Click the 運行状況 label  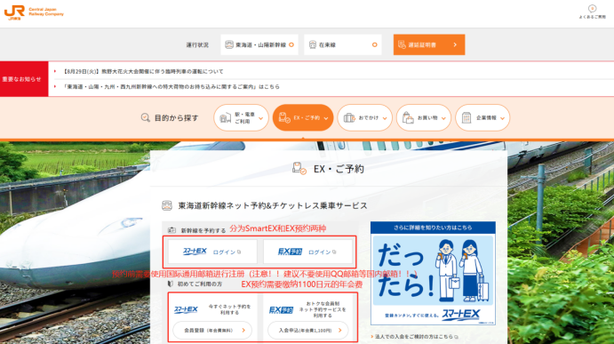(x=197, y=44)
